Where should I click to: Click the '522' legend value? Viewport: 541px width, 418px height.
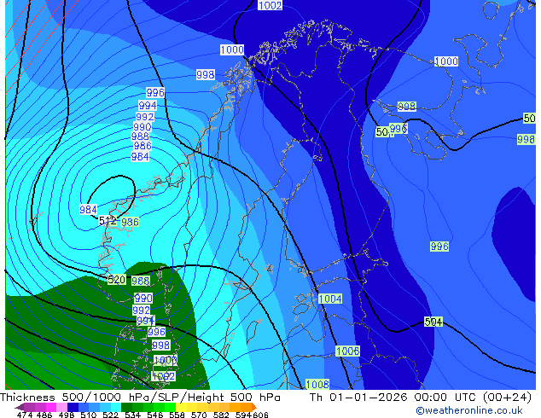point(110,415)
